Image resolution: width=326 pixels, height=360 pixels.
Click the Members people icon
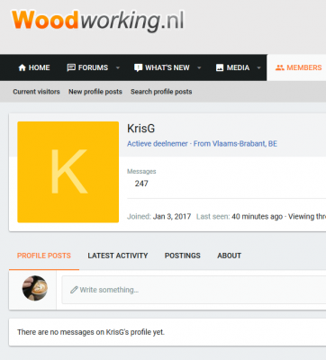click(x=280, y=67)
